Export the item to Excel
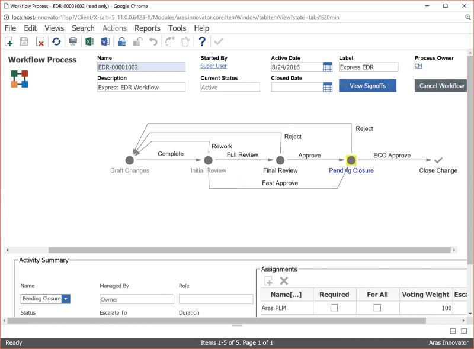474x349 pixels. tap(89, 41)
